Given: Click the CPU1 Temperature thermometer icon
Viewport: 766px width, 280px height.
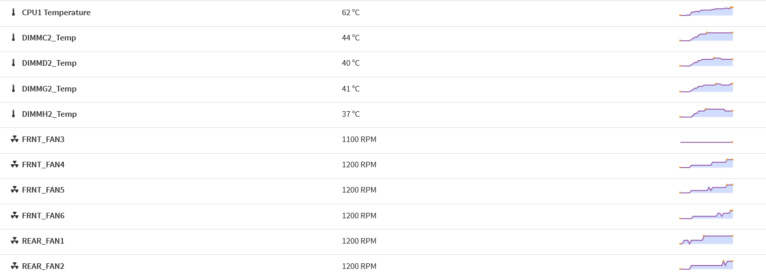Looking at the screenshot, I should pyautogui.click(x=14, y=13).
